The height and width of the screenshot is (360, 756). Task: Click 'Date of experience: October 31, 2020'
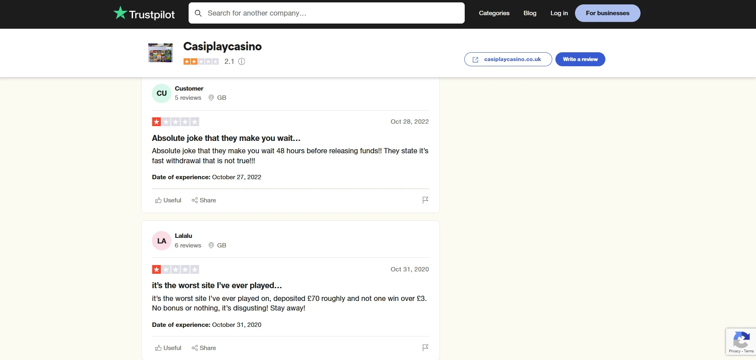point(207,325)
